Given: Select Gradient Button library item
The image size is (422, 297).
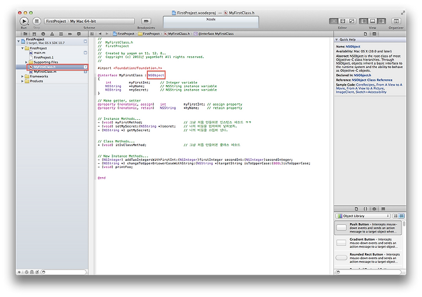Looking at the screenshot, I should click(368, 243).
